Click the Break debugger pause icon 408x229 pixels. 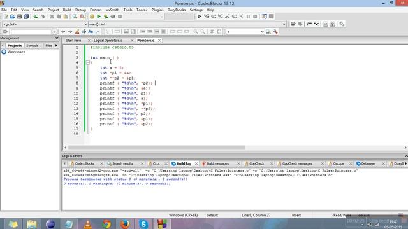tap(248, 17)
